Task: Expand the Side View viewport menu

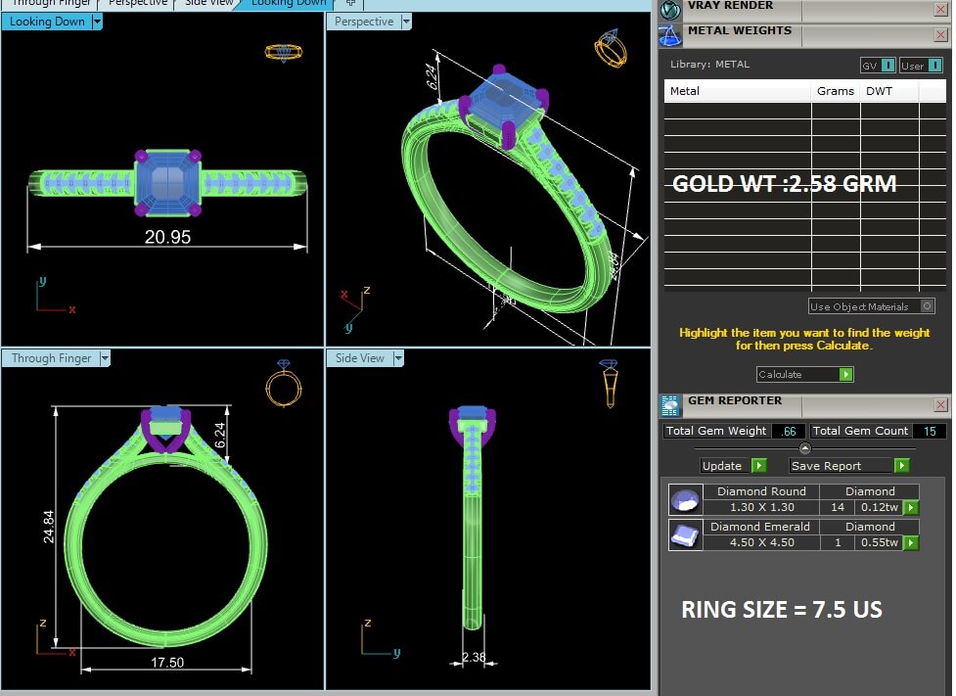Action: coord(398,358)
